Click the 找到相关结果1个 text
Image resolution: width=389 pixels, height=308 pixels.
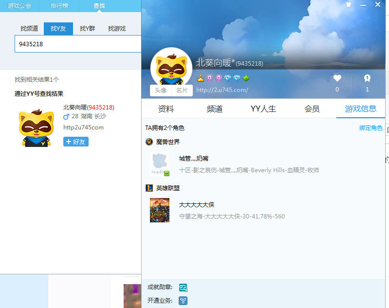(37, 80)
